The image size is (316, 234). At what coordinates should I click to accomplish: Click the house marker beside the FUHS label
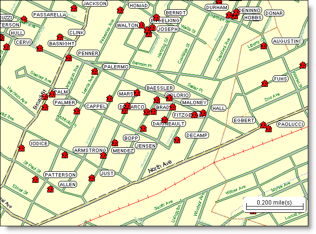point(264,84)
